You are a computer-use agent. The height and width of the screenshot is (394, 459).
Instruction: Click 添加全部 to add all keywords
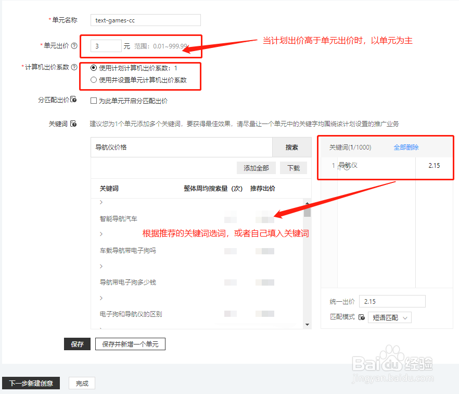point(258,168)
